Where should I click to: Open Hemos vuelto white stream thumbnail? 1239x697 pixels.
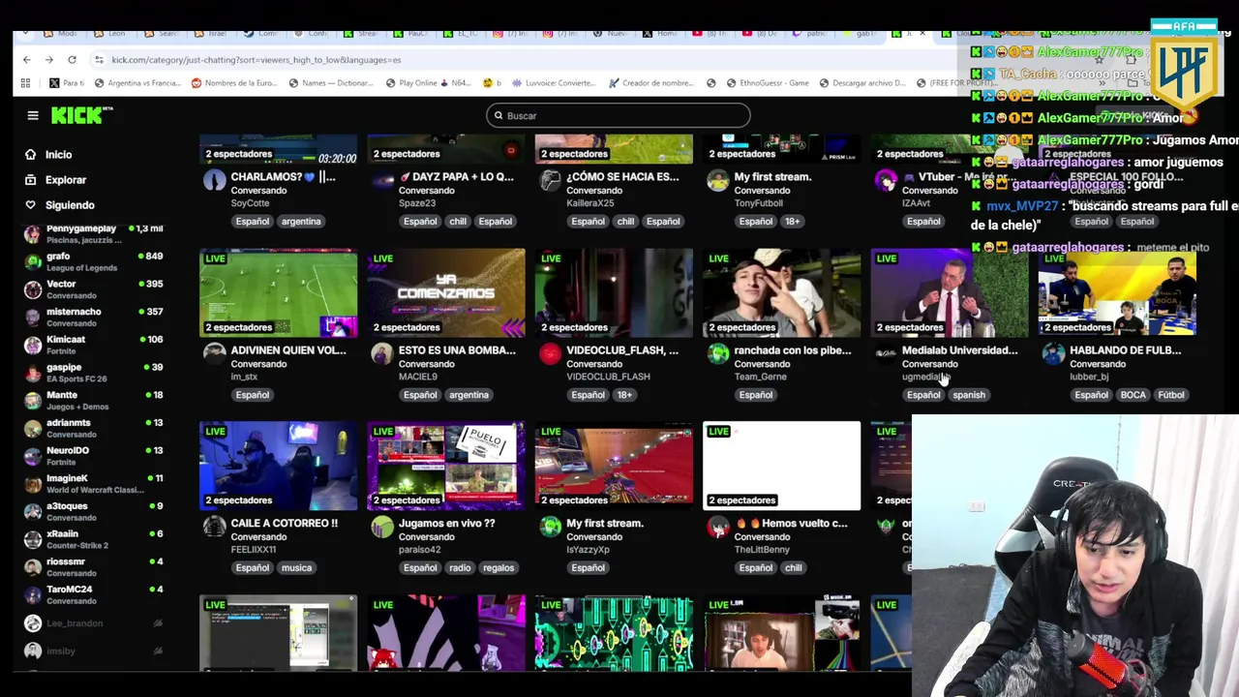pos(782,466)
